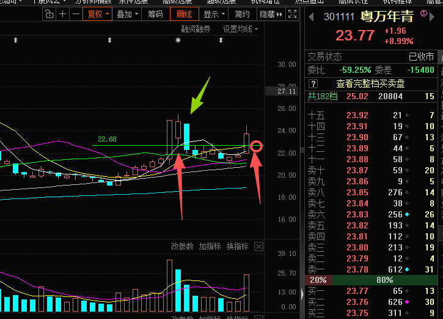Image resolution: width=443 pixels, height=319 pixels.
Task: Click 委差 value -15480
Action: click(420, 70)
